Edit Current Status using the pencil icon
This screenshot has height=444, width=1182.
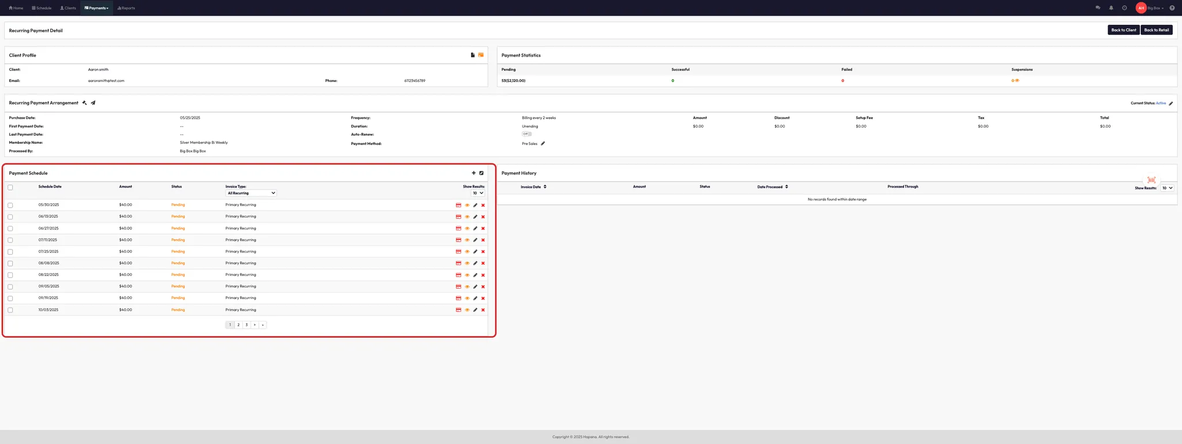point(1170,103)
